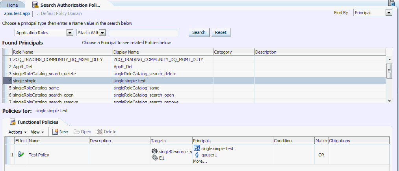The image size is (399, 171).
Task: Click the role icon beside single simple test
Action: click(197, 149)
